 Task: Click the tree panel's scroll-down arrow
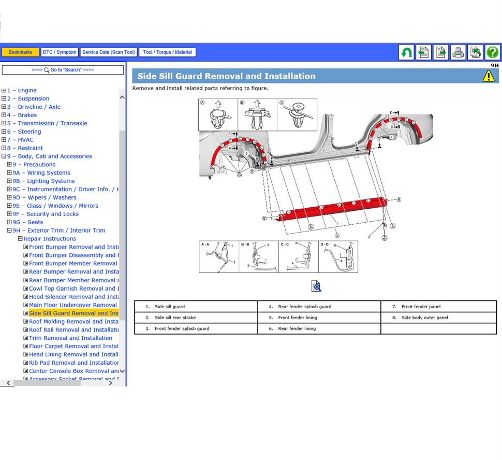[x=122, y=371]
